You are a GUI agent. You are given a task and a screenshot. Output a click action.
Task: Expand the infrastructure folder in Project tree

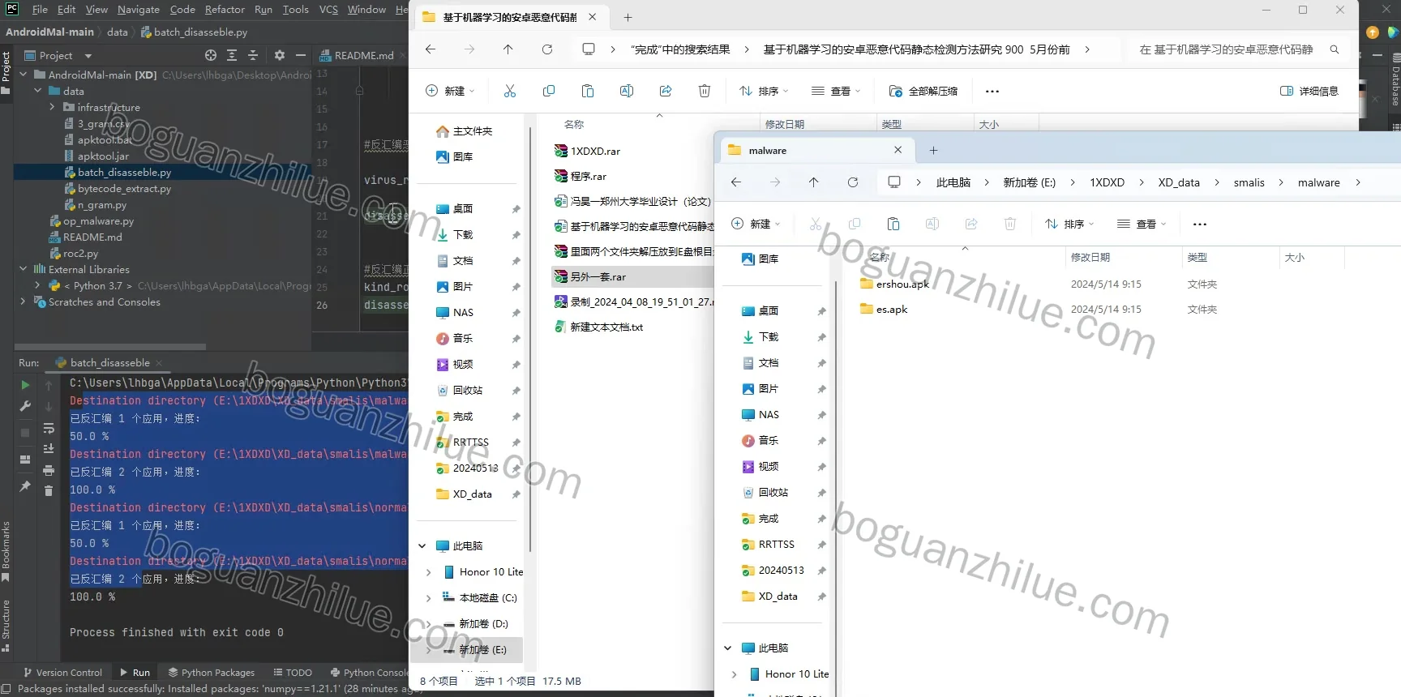click(53, 107)
